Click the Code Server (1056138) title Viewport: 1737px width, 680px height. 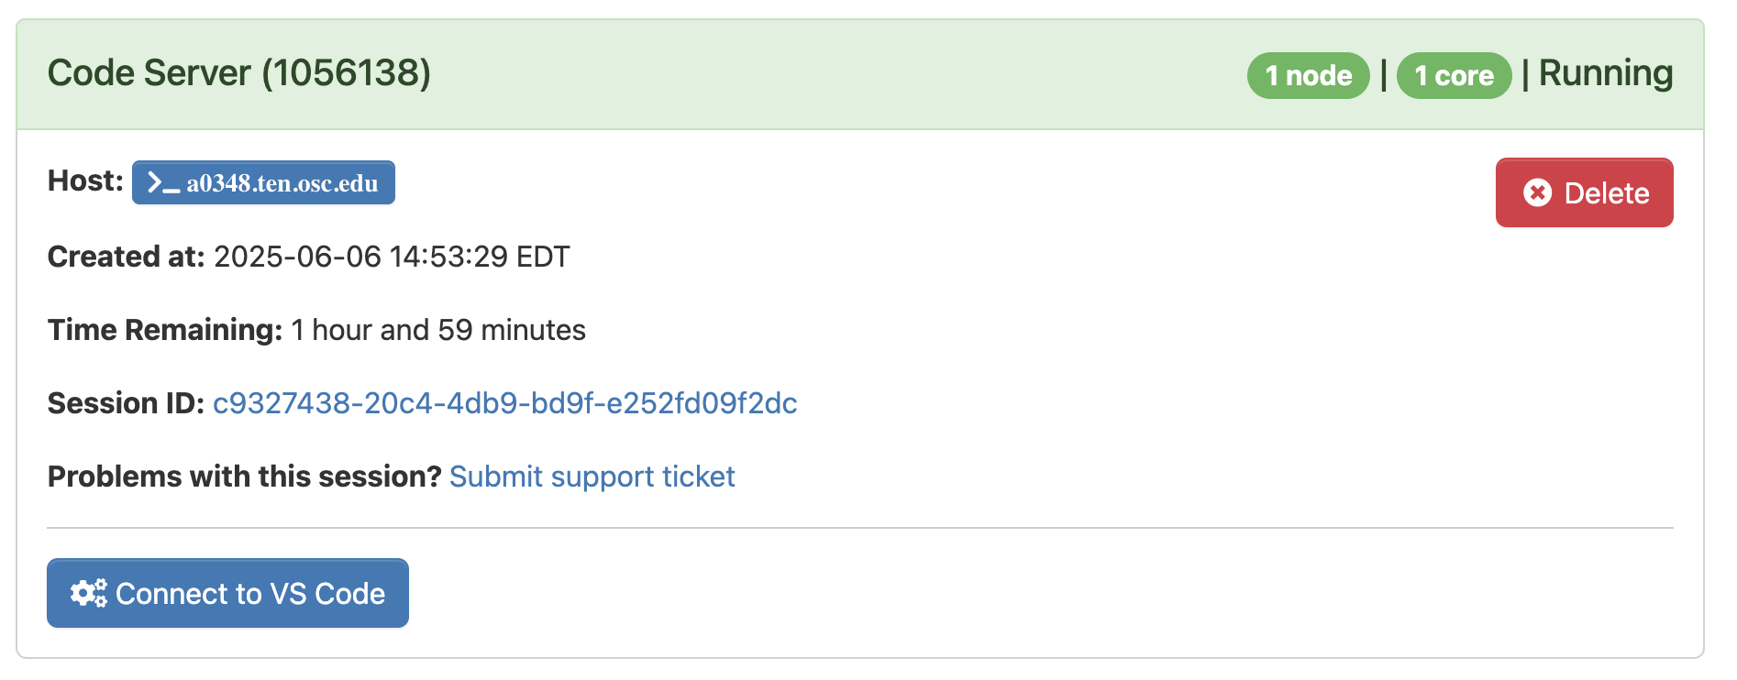pyautogui.click(x=239, y=73)
